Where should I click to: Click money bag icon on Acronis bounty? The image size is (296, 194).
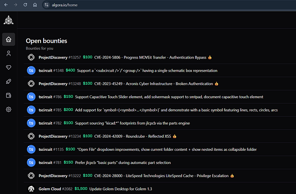coord(217,83)
